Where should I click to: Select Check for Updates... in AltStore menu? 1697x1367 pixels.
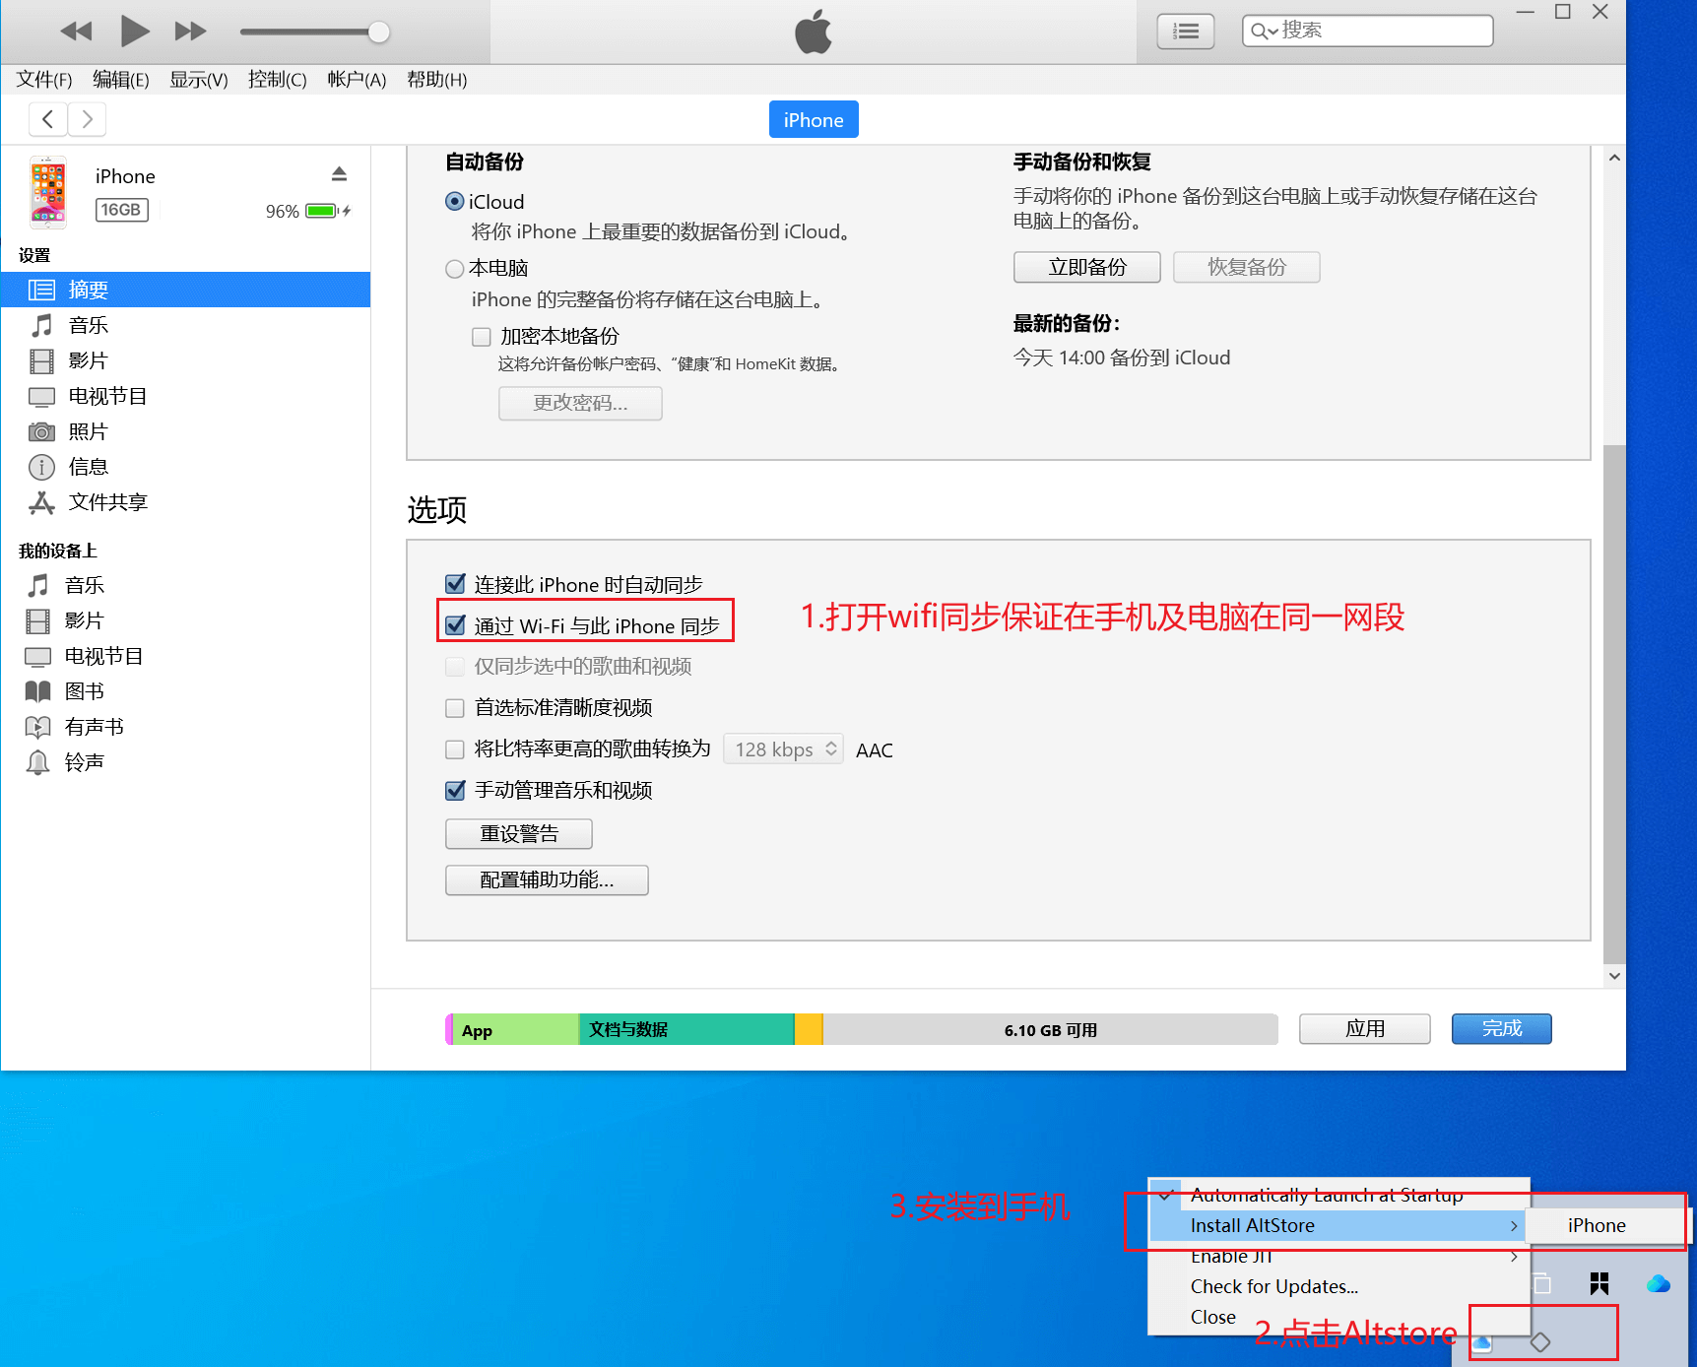[1338, 1287]
